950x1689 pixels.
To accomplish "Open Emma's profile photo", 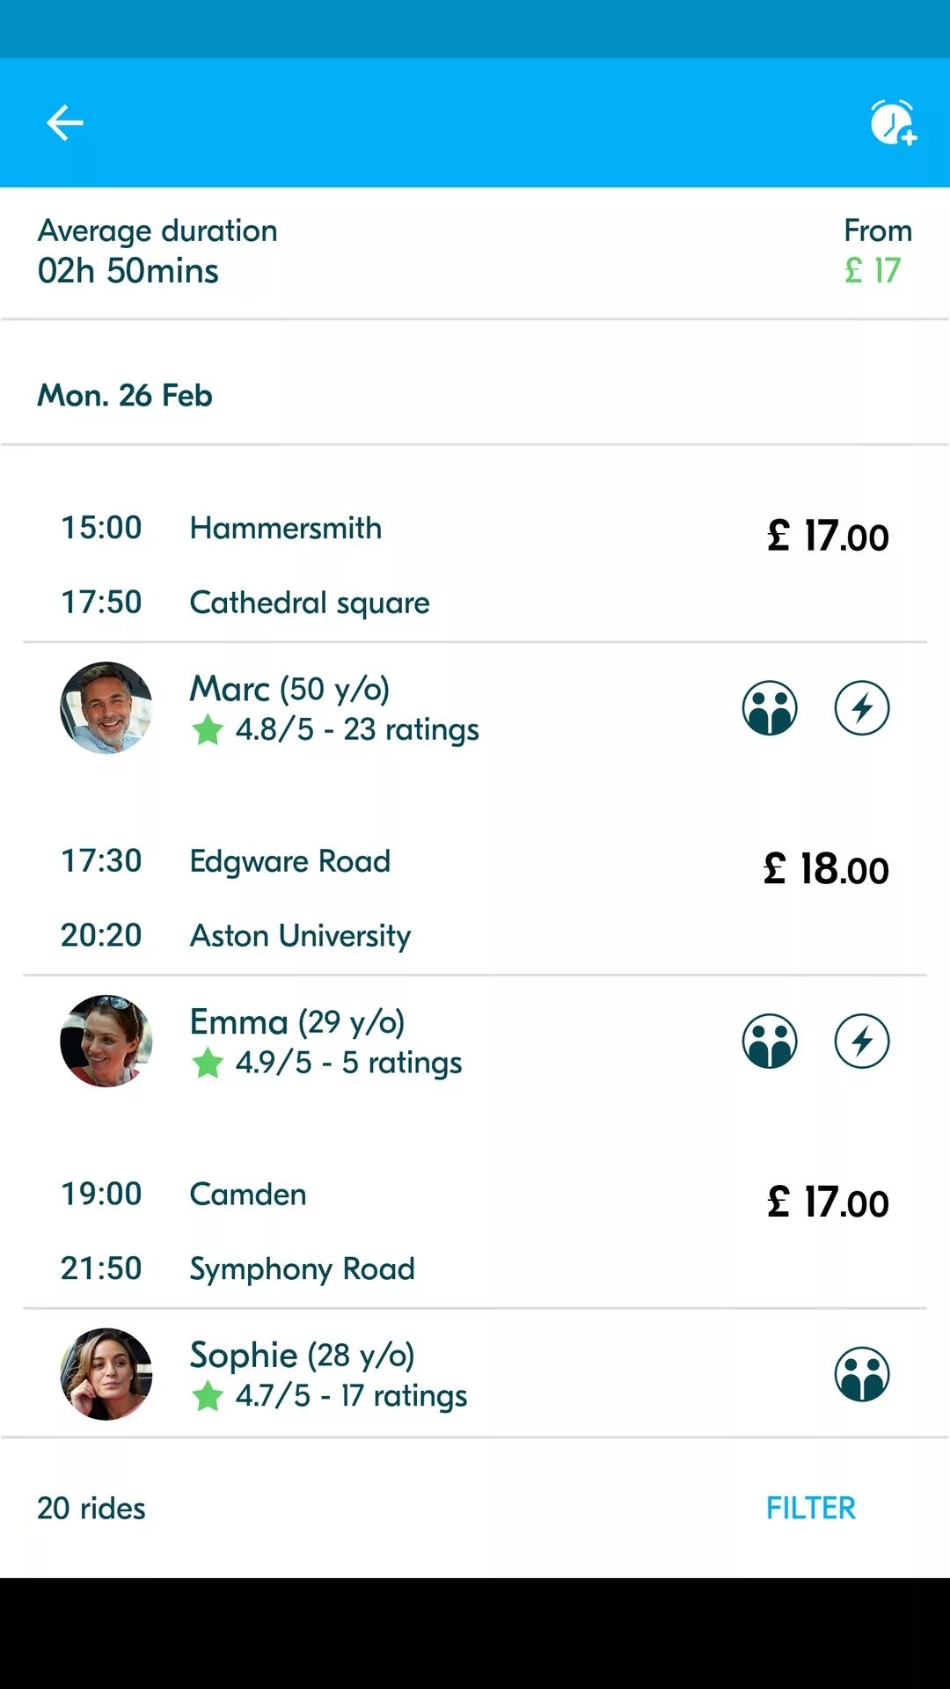I will [x=106, y=1042].
